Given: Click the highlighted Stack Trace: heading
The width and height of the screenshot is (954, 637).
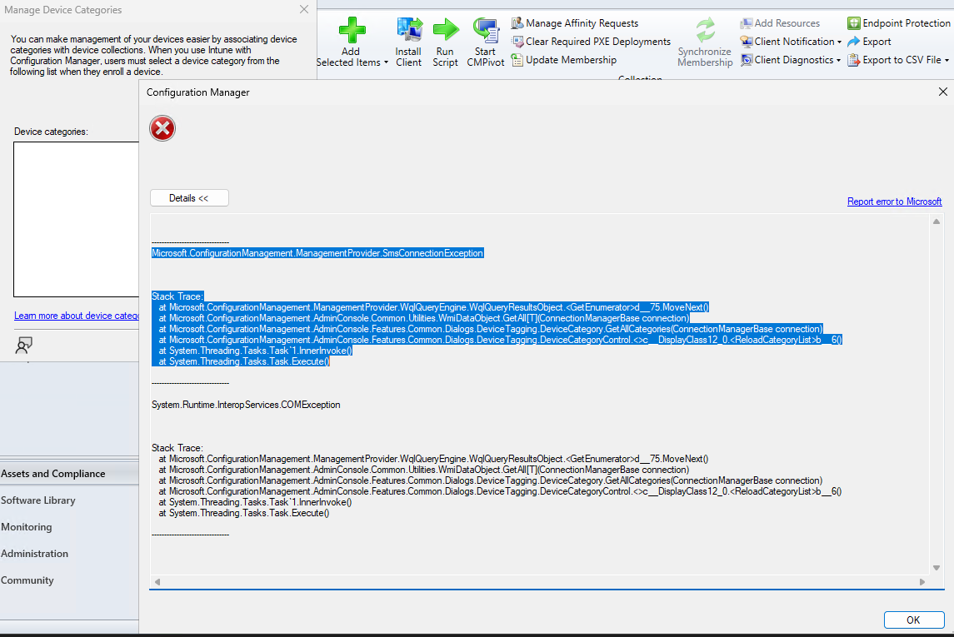Looking at the screenshot, I should 177,296.
